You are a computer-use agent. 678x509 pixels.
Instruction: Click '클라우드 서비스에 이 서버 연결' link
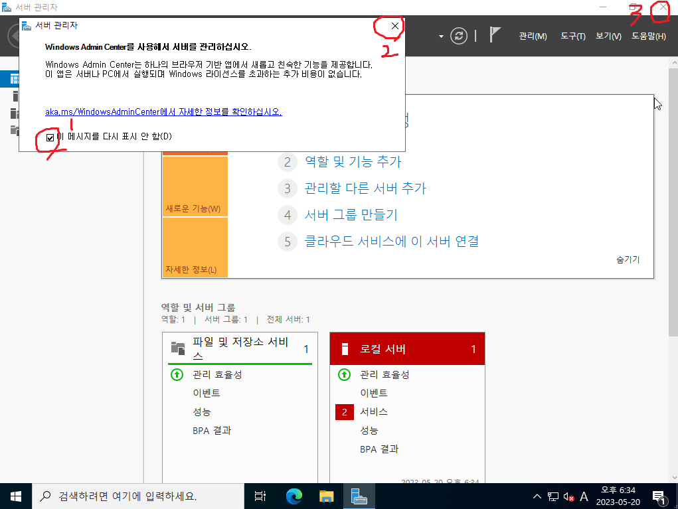[x=392, y=241]
